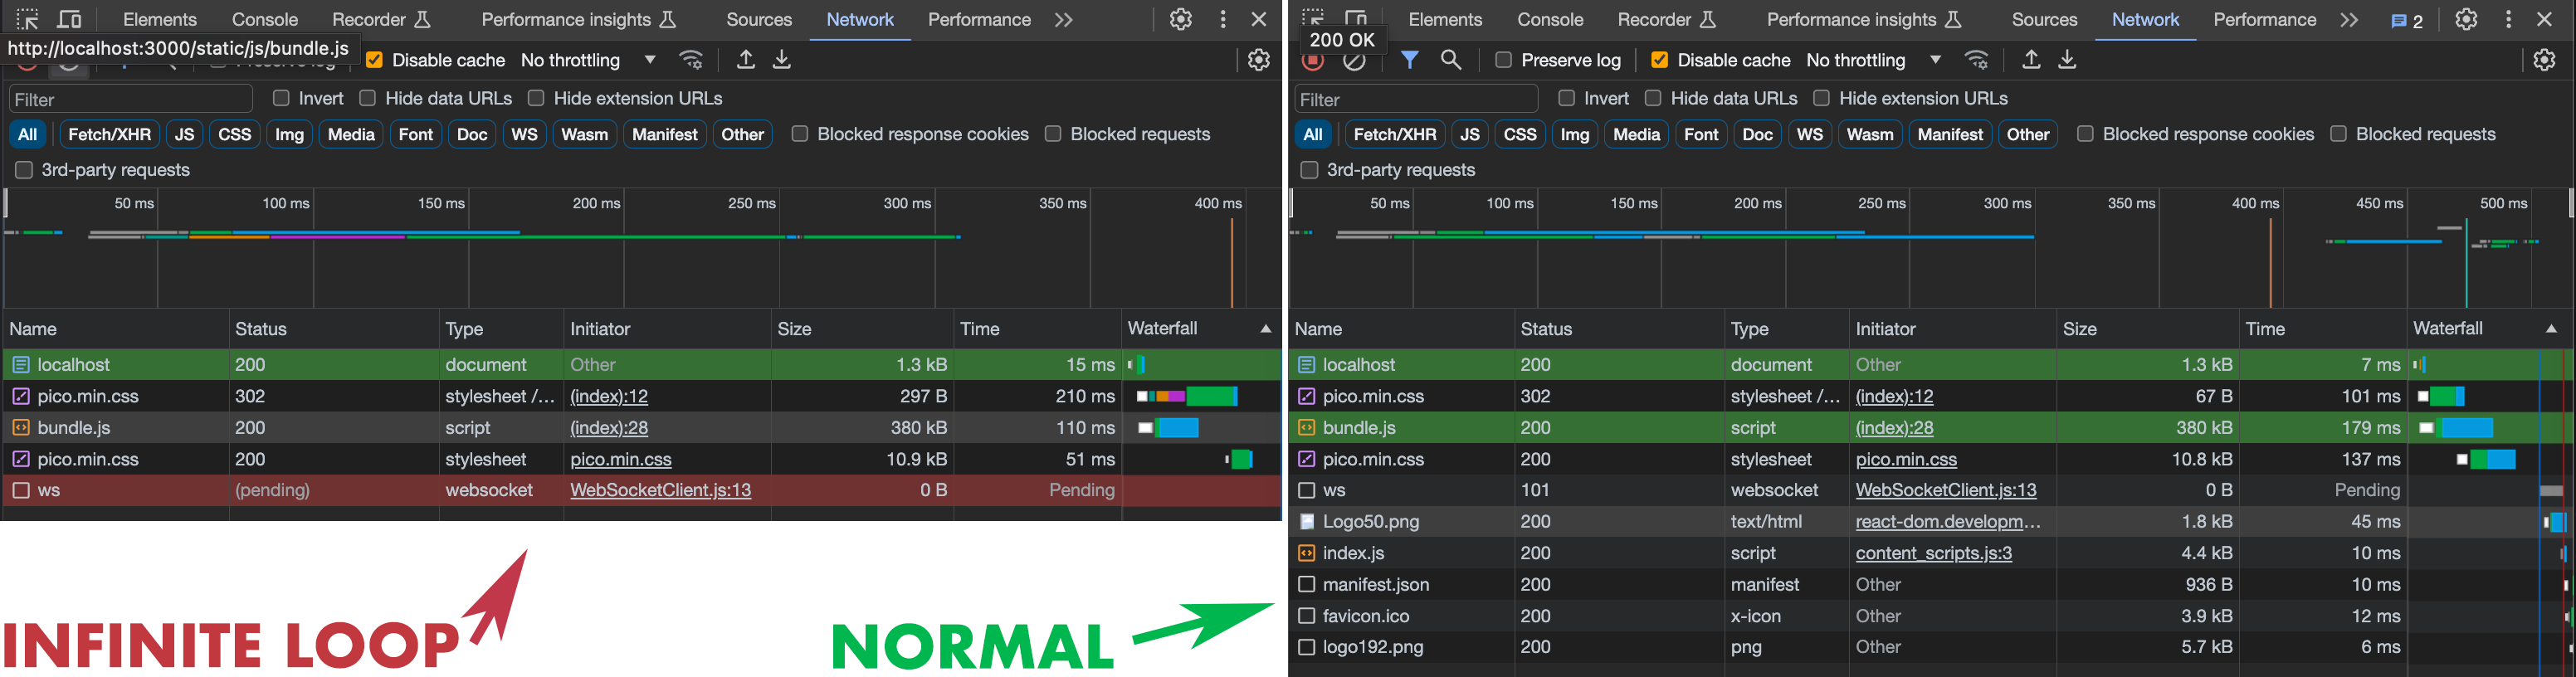Select Fetch/XHR filter button in right panel
Screen dimensions: 2576x677
click(1394, 134)
